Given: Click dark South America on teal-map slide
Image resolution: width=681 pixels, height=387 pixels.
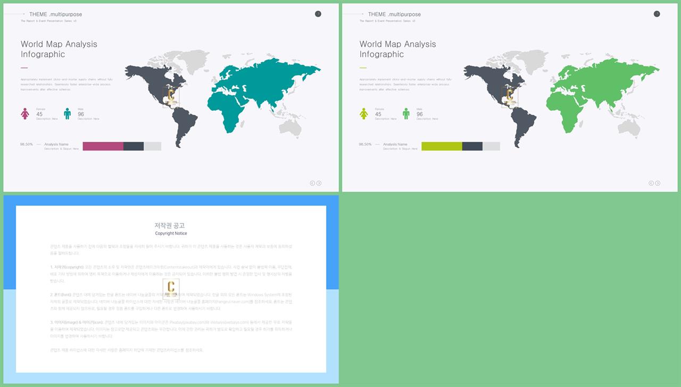Looking at the screenshot, I should click(185, 125).
